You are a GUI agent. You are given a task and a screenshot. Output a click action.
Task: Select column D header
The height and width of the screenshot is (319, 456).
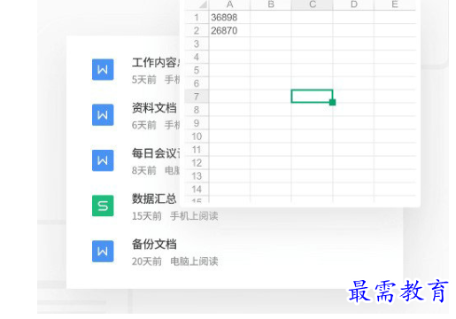point(353,4)
